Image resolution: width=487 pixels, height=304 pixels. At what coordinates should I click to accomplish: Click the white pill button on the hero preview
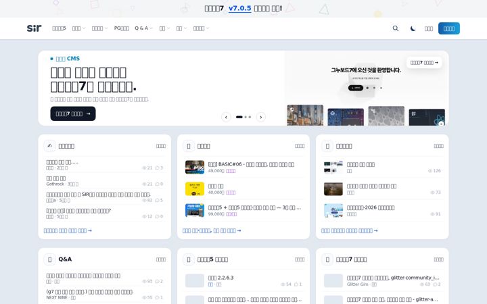coord(424,62)
